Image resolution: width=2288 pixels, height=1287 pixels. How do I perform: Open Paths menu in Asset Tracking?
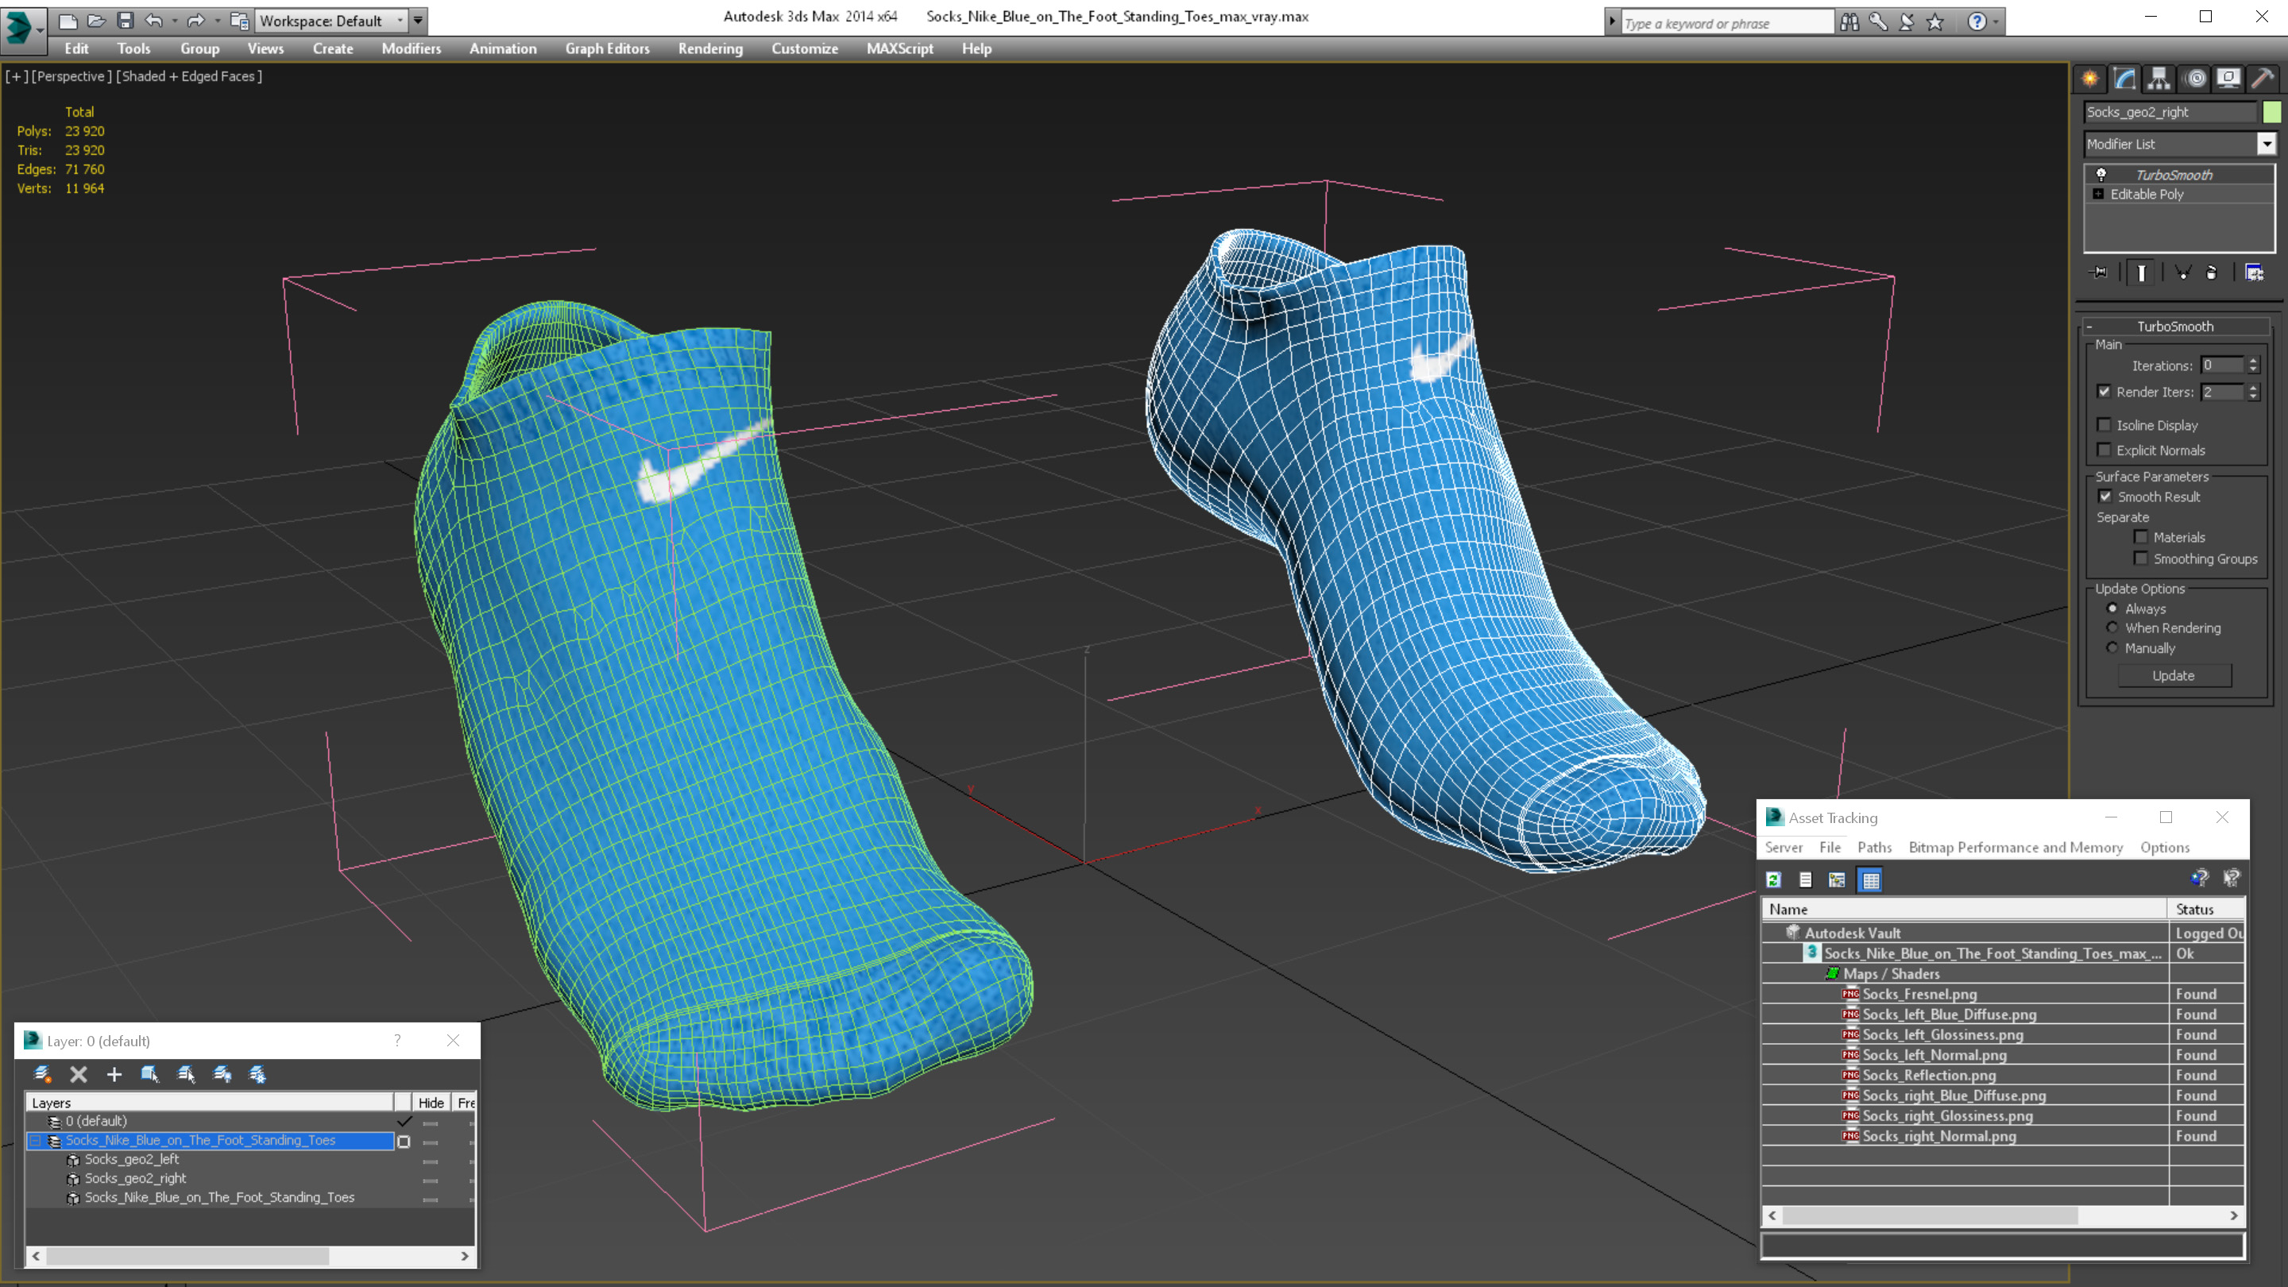[x=1874, y=848]
